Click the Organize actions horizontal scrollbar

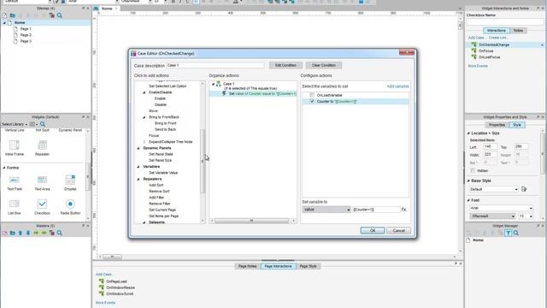[x=251, y=221]
